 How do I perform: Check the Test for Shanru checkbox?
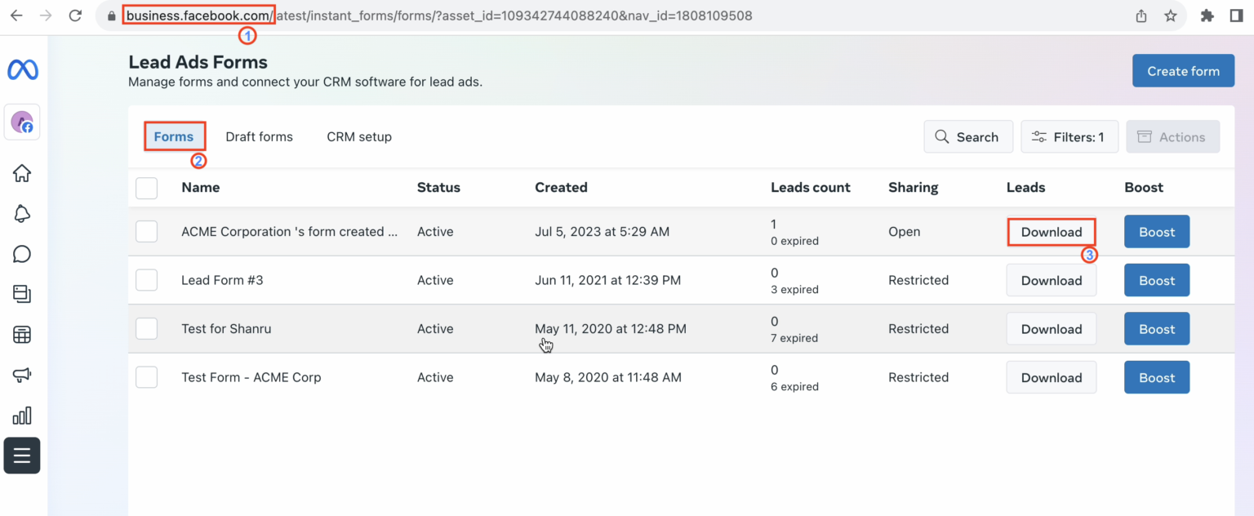pyautogui.click(x=147, y=329)
